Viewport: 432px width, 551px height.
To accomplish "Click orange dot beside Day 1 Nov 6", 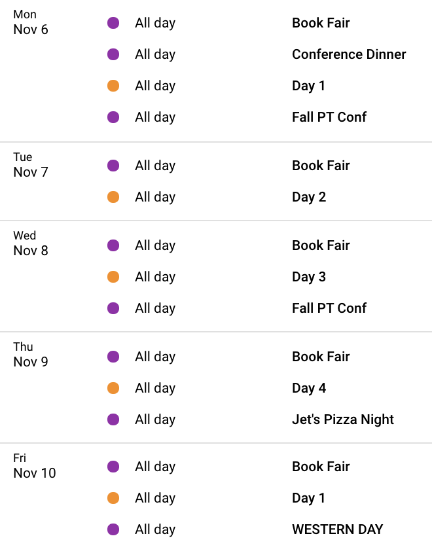I will (x=113, y=86).
